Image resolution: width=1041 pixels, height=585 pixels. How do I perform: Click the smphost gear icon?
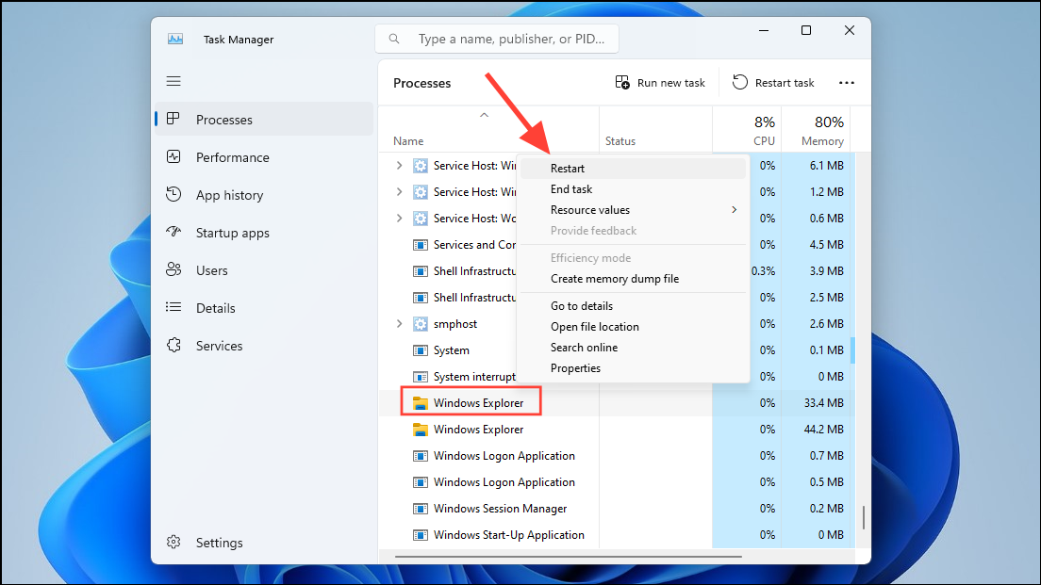point(421,324)
